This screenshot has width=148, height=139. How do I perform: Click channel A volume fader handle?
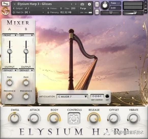click(10, 51)
